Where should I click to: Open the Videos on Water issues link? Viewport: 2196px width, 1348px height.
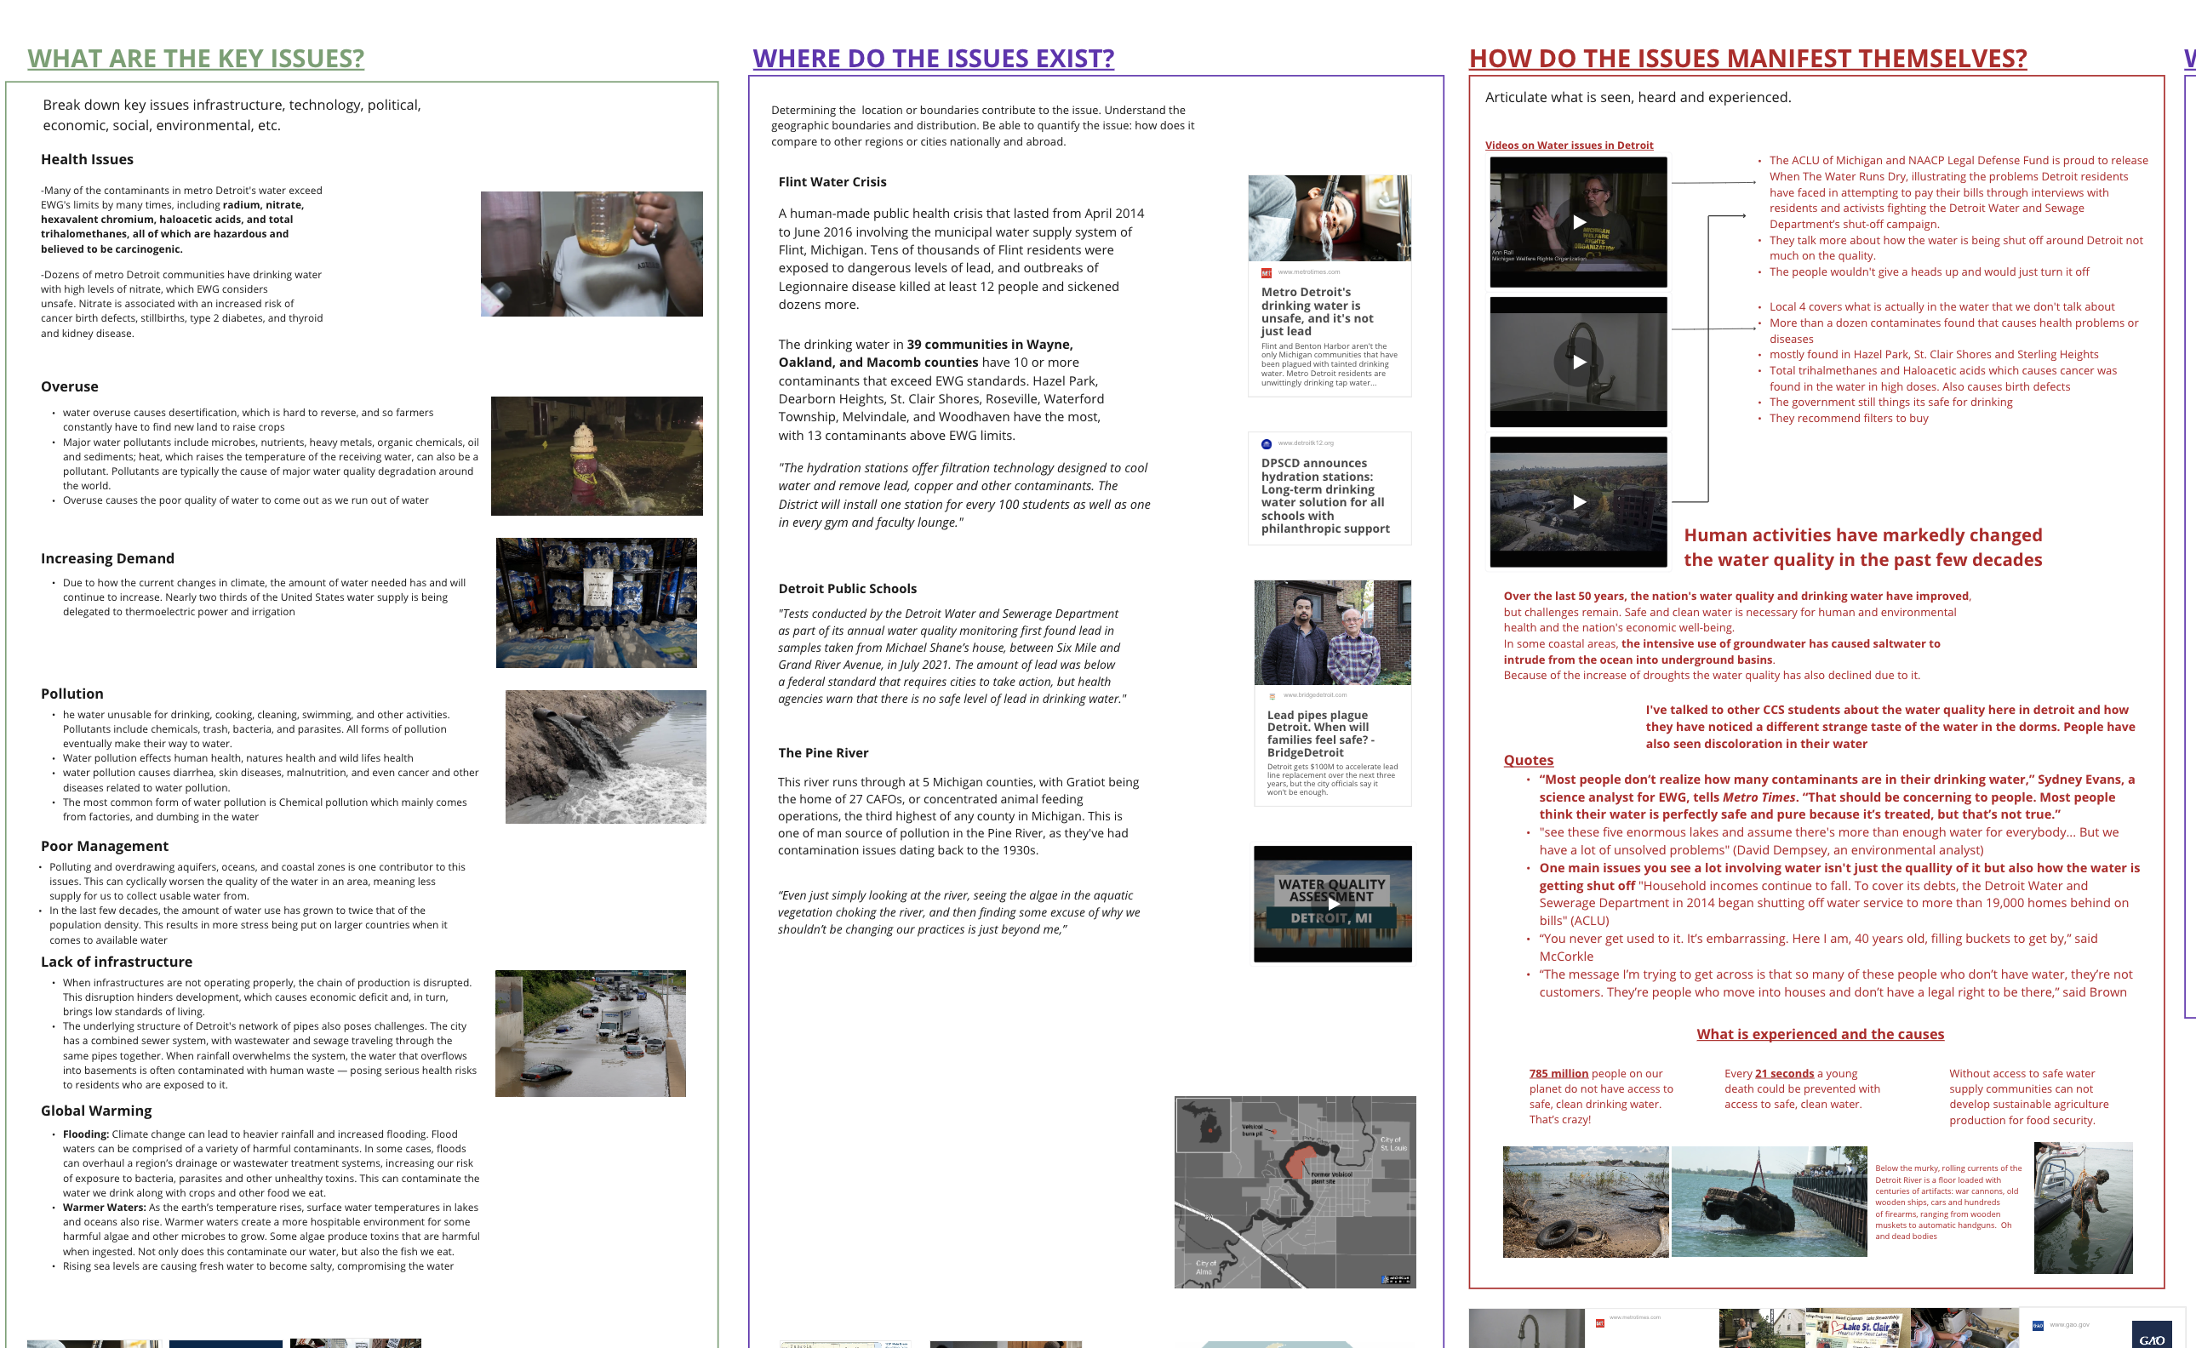click(x=1569, y=146)
